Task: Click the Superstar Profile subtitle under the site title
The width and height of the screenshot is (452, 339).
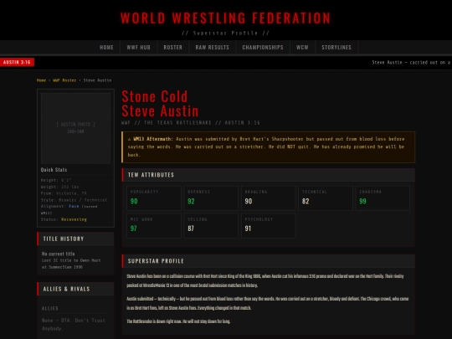Action: click(226, 33)
